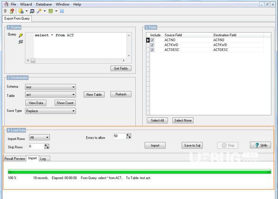This screenshot has width=278, height=199.
Task: Click inside the Query text editor
Action: tap(80, 45)
